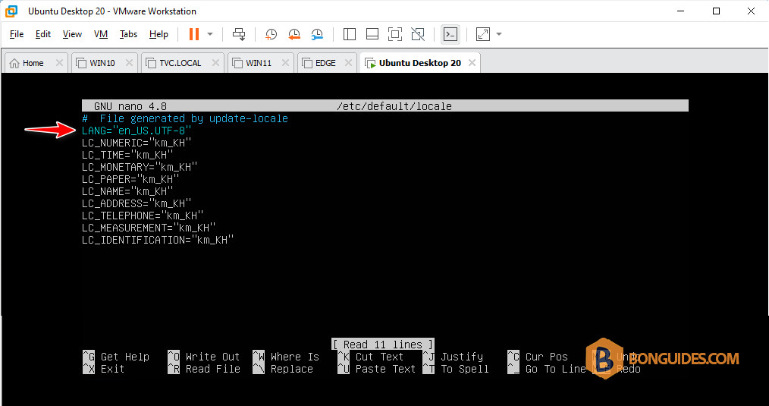The image size is (769, 406).
Task: Click the ^J Justify shortcut
Action: pyautogui.click(x=454, y=357)
